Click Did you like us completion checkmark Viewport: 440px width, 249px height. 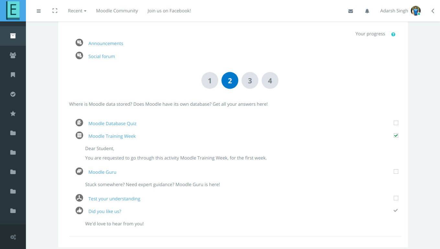tap(396, 210)
